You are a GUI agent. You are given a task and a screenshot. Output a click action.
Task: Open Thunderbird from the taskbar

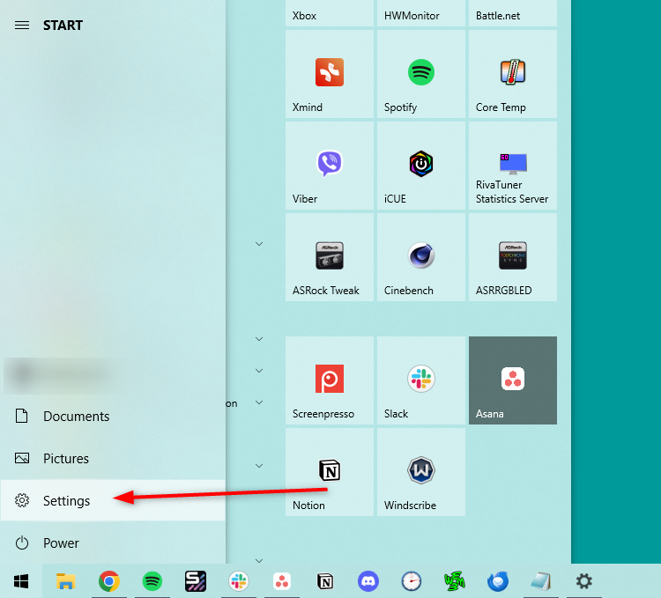[498, 581]
